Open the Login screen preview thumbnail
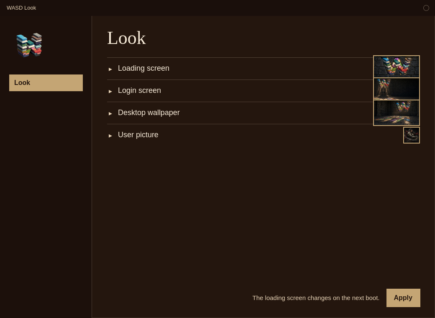 click(397, 89)
